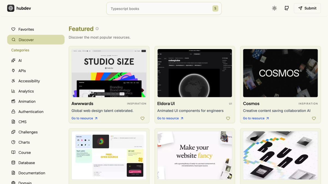Open the Animation category
328x184 pixels.
36,101
